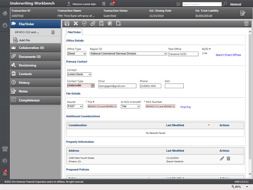Viewport: 253px width, 190px height.
Task: Click the list menu icon beside search box
Action: click(178, 4)
